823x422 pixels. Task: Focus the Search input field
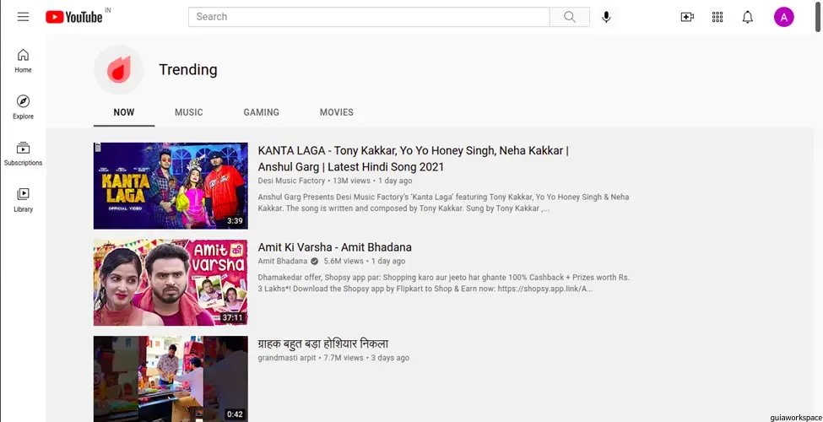(x=369, y=17)
